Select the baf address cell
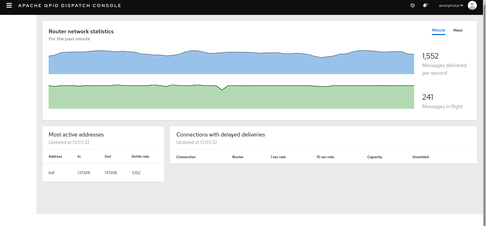The width and height of the screenshot is (486, 226). [52, 173]
